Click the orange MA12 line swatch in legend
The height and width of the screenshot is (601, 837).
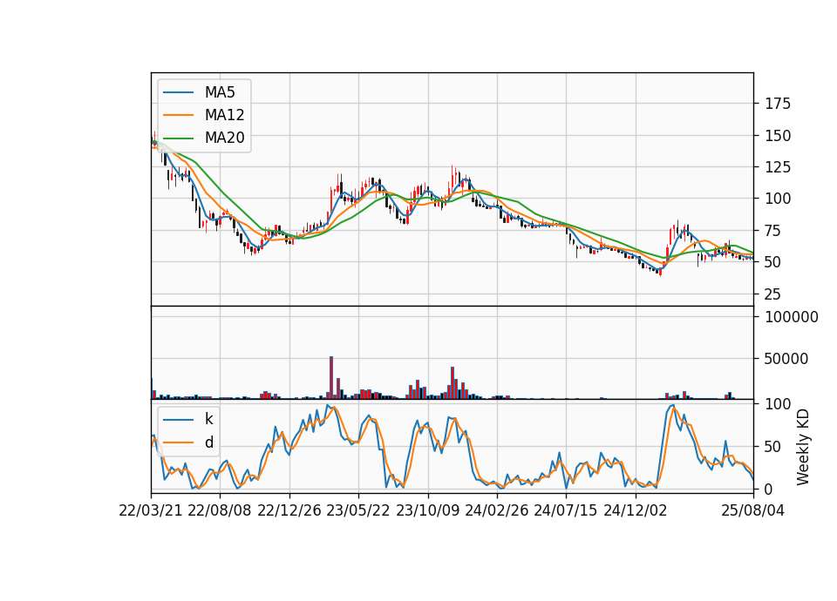point(178,115)
